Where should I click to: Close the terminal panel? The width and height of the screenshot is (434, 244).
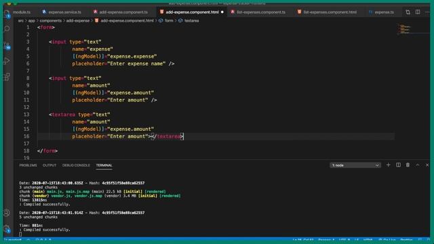(427, 165)
